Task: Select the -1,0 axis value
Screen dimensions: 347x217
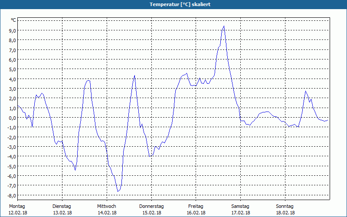Action: 12,128
